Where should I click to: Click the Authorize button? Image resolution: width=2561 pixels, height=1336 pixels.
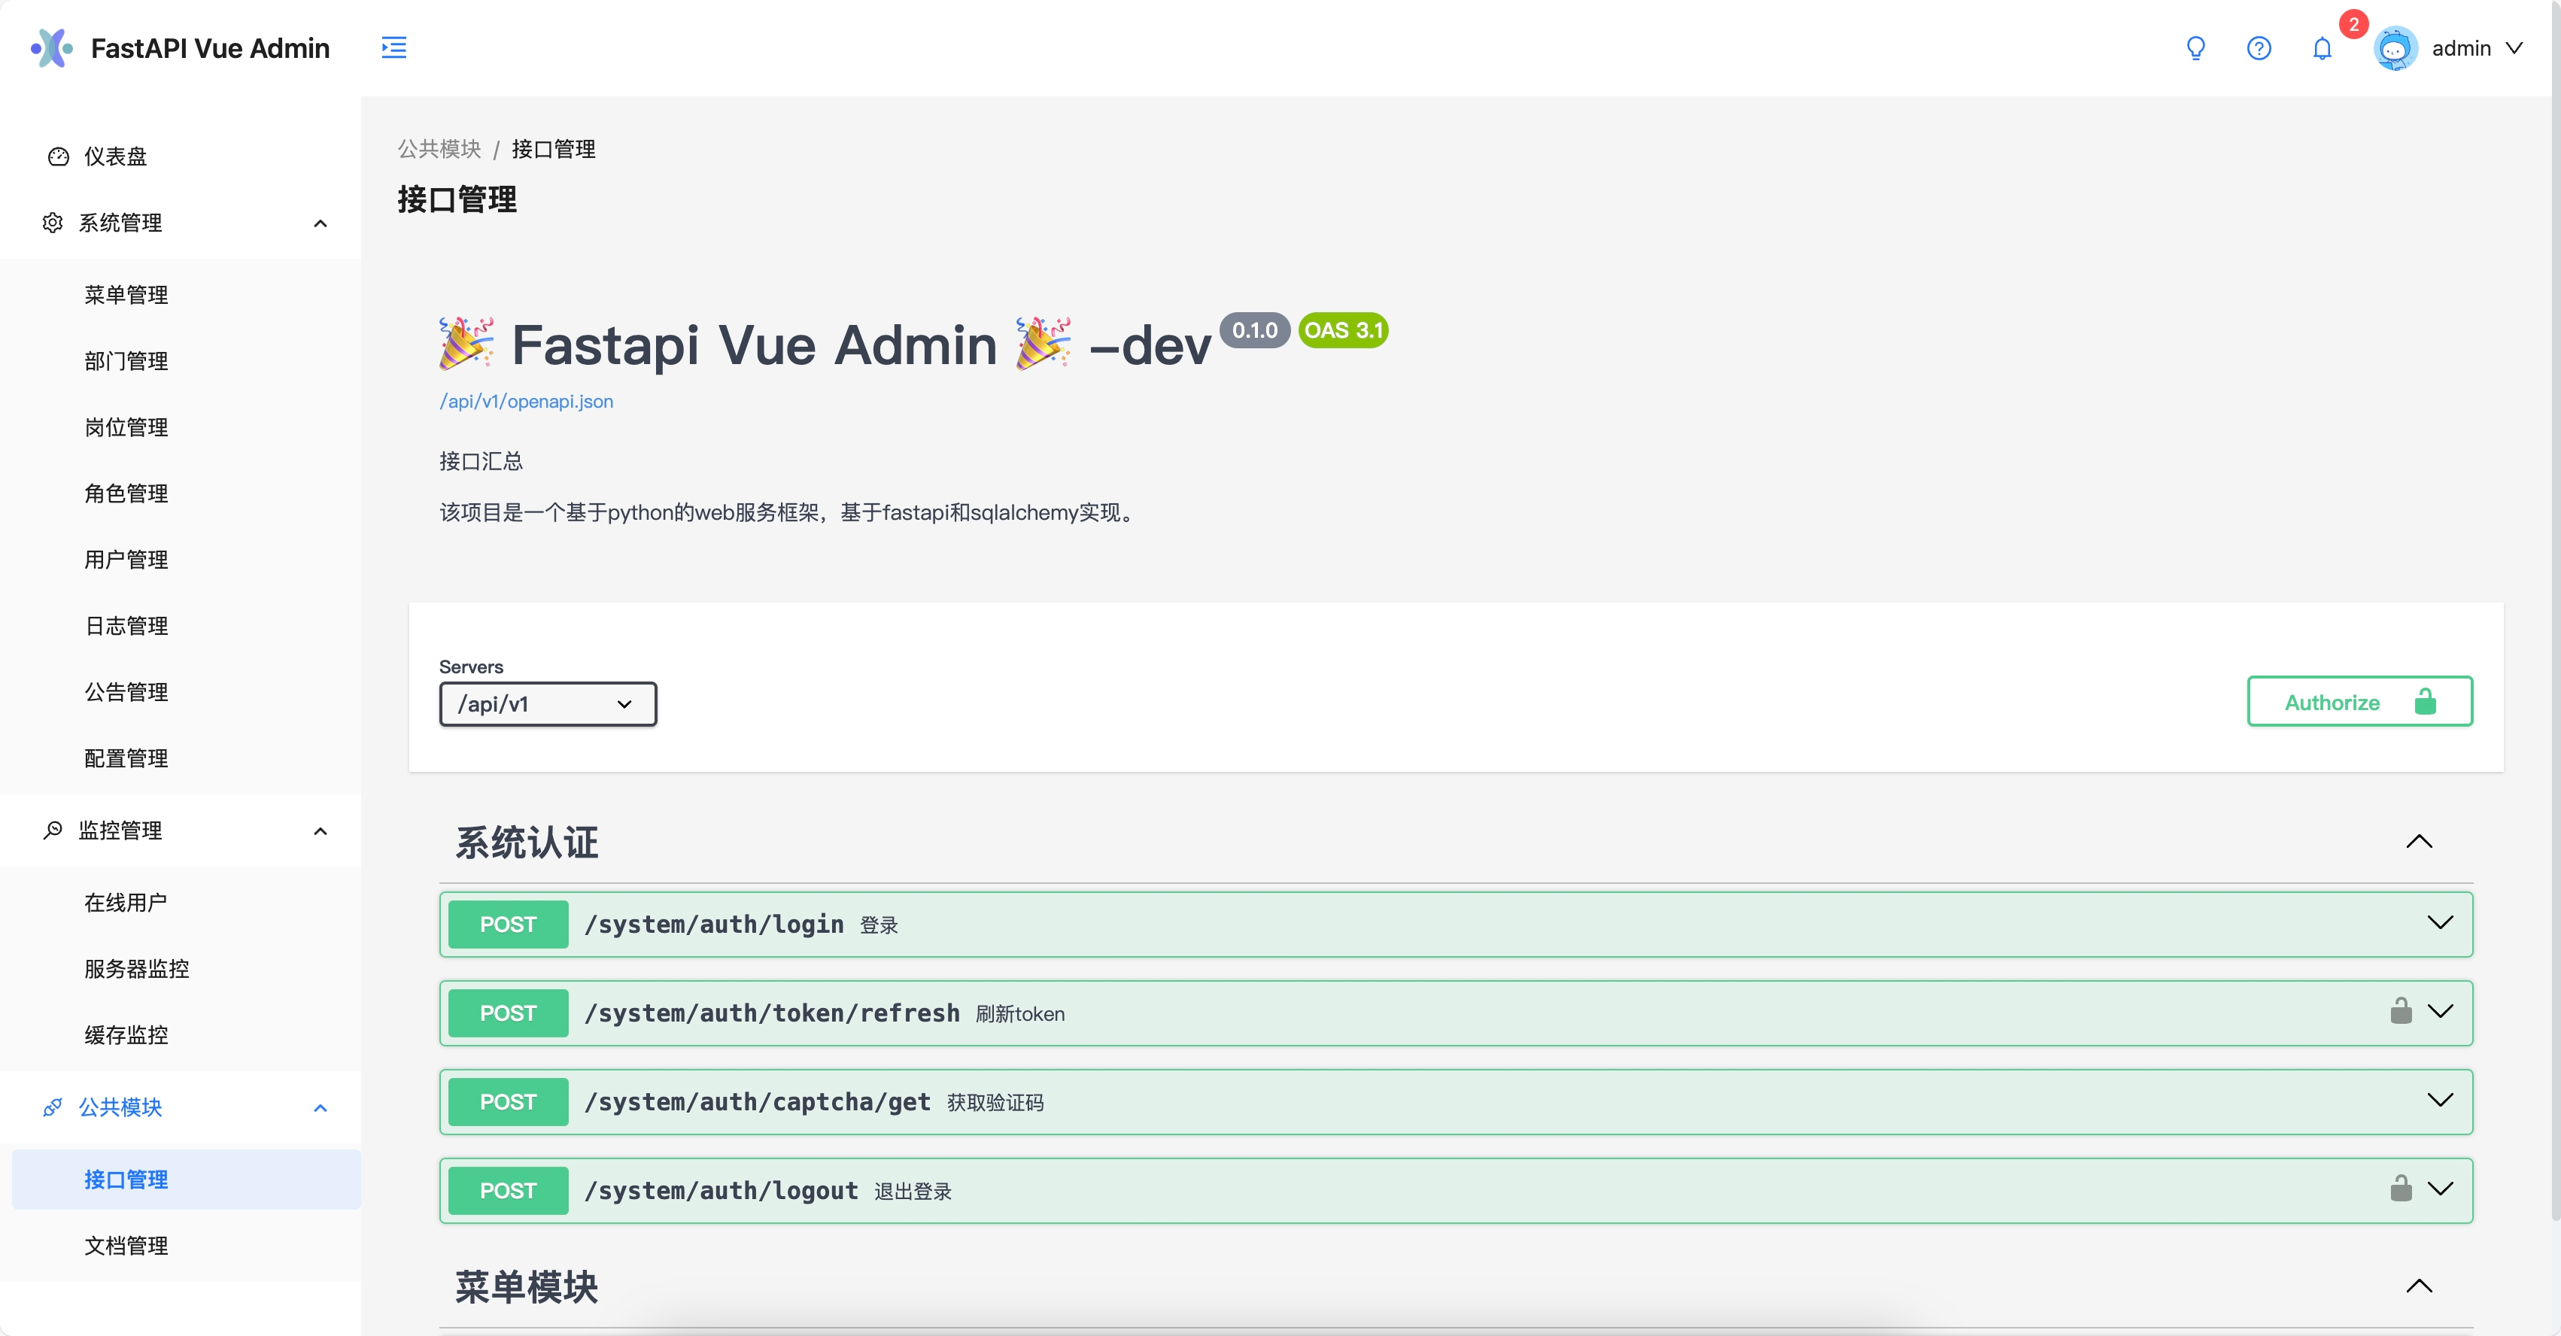click(2359, 702)
